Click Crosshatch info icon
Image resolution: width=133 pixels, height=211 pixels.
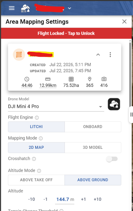click(x=34, y=159)
